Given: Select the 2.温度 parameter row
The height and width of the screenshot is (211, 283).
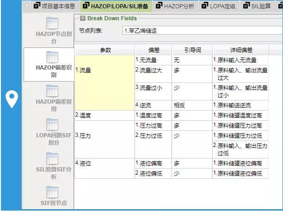Looking at the screenshot, I should [x=104, y=115].
